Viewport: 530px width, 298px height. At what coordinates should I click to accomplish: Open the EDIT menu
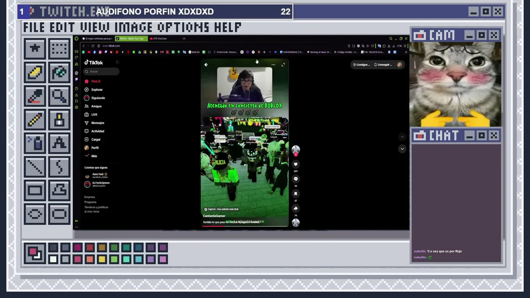[63, 28]
